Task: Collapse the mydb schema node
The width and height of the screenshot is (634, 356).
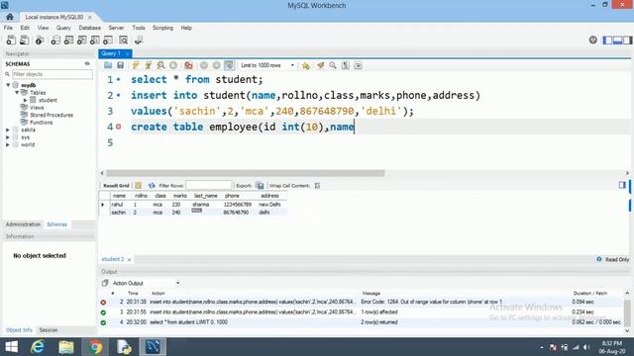Action: click(8, 85)
